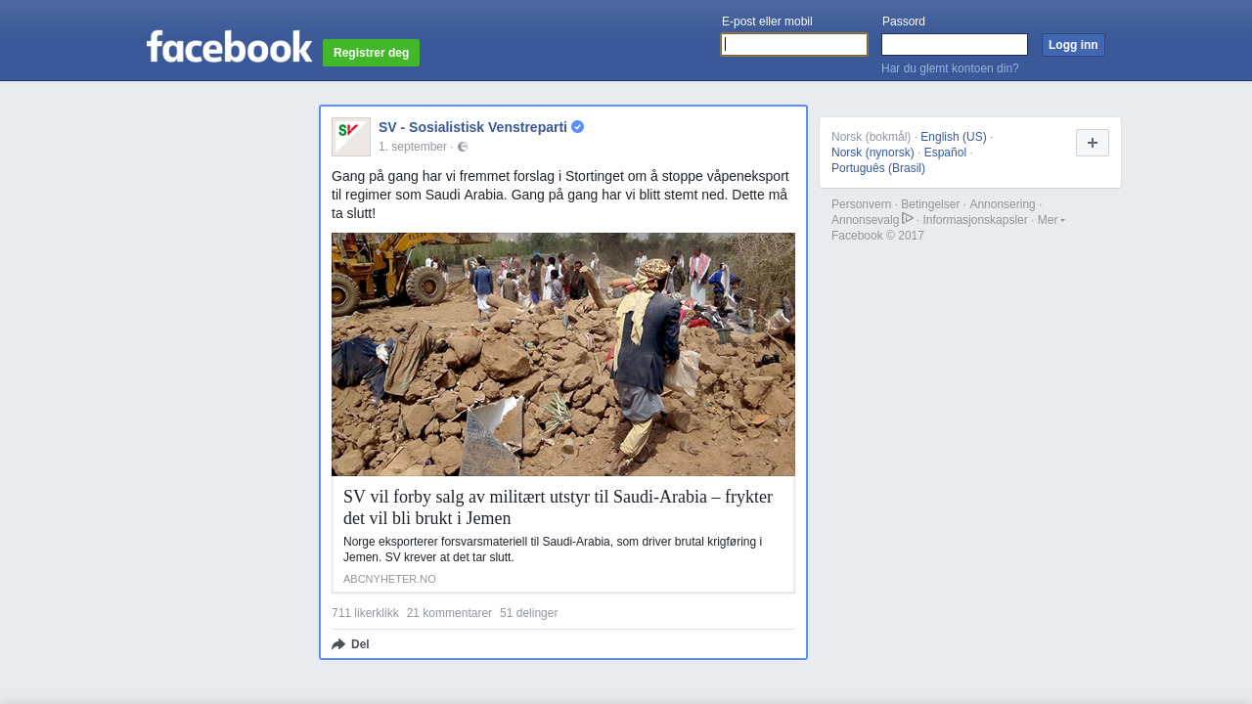Open the forgotten account link
1252x704 pixels.
(949, 68)
